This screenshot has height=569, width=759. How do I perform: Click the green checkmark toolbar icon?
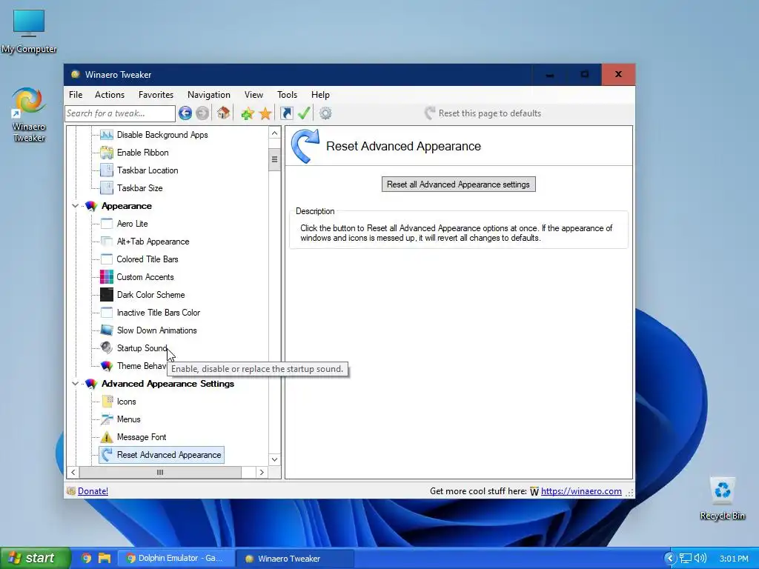[x=304, y=113]
